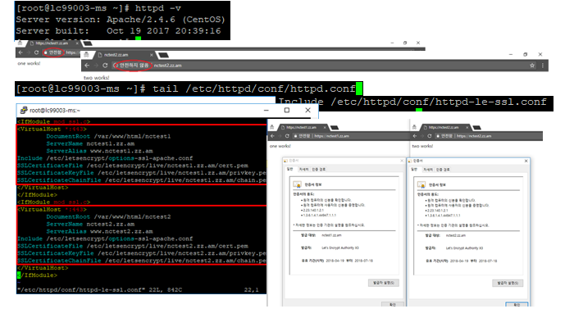
Task: Click the back arrow in the topmost nctest1 browser
Action: [x=20, y=52]
